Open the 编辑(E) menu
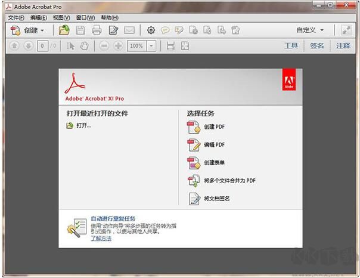Screen dimensions: 360x278 coord(39,18)
